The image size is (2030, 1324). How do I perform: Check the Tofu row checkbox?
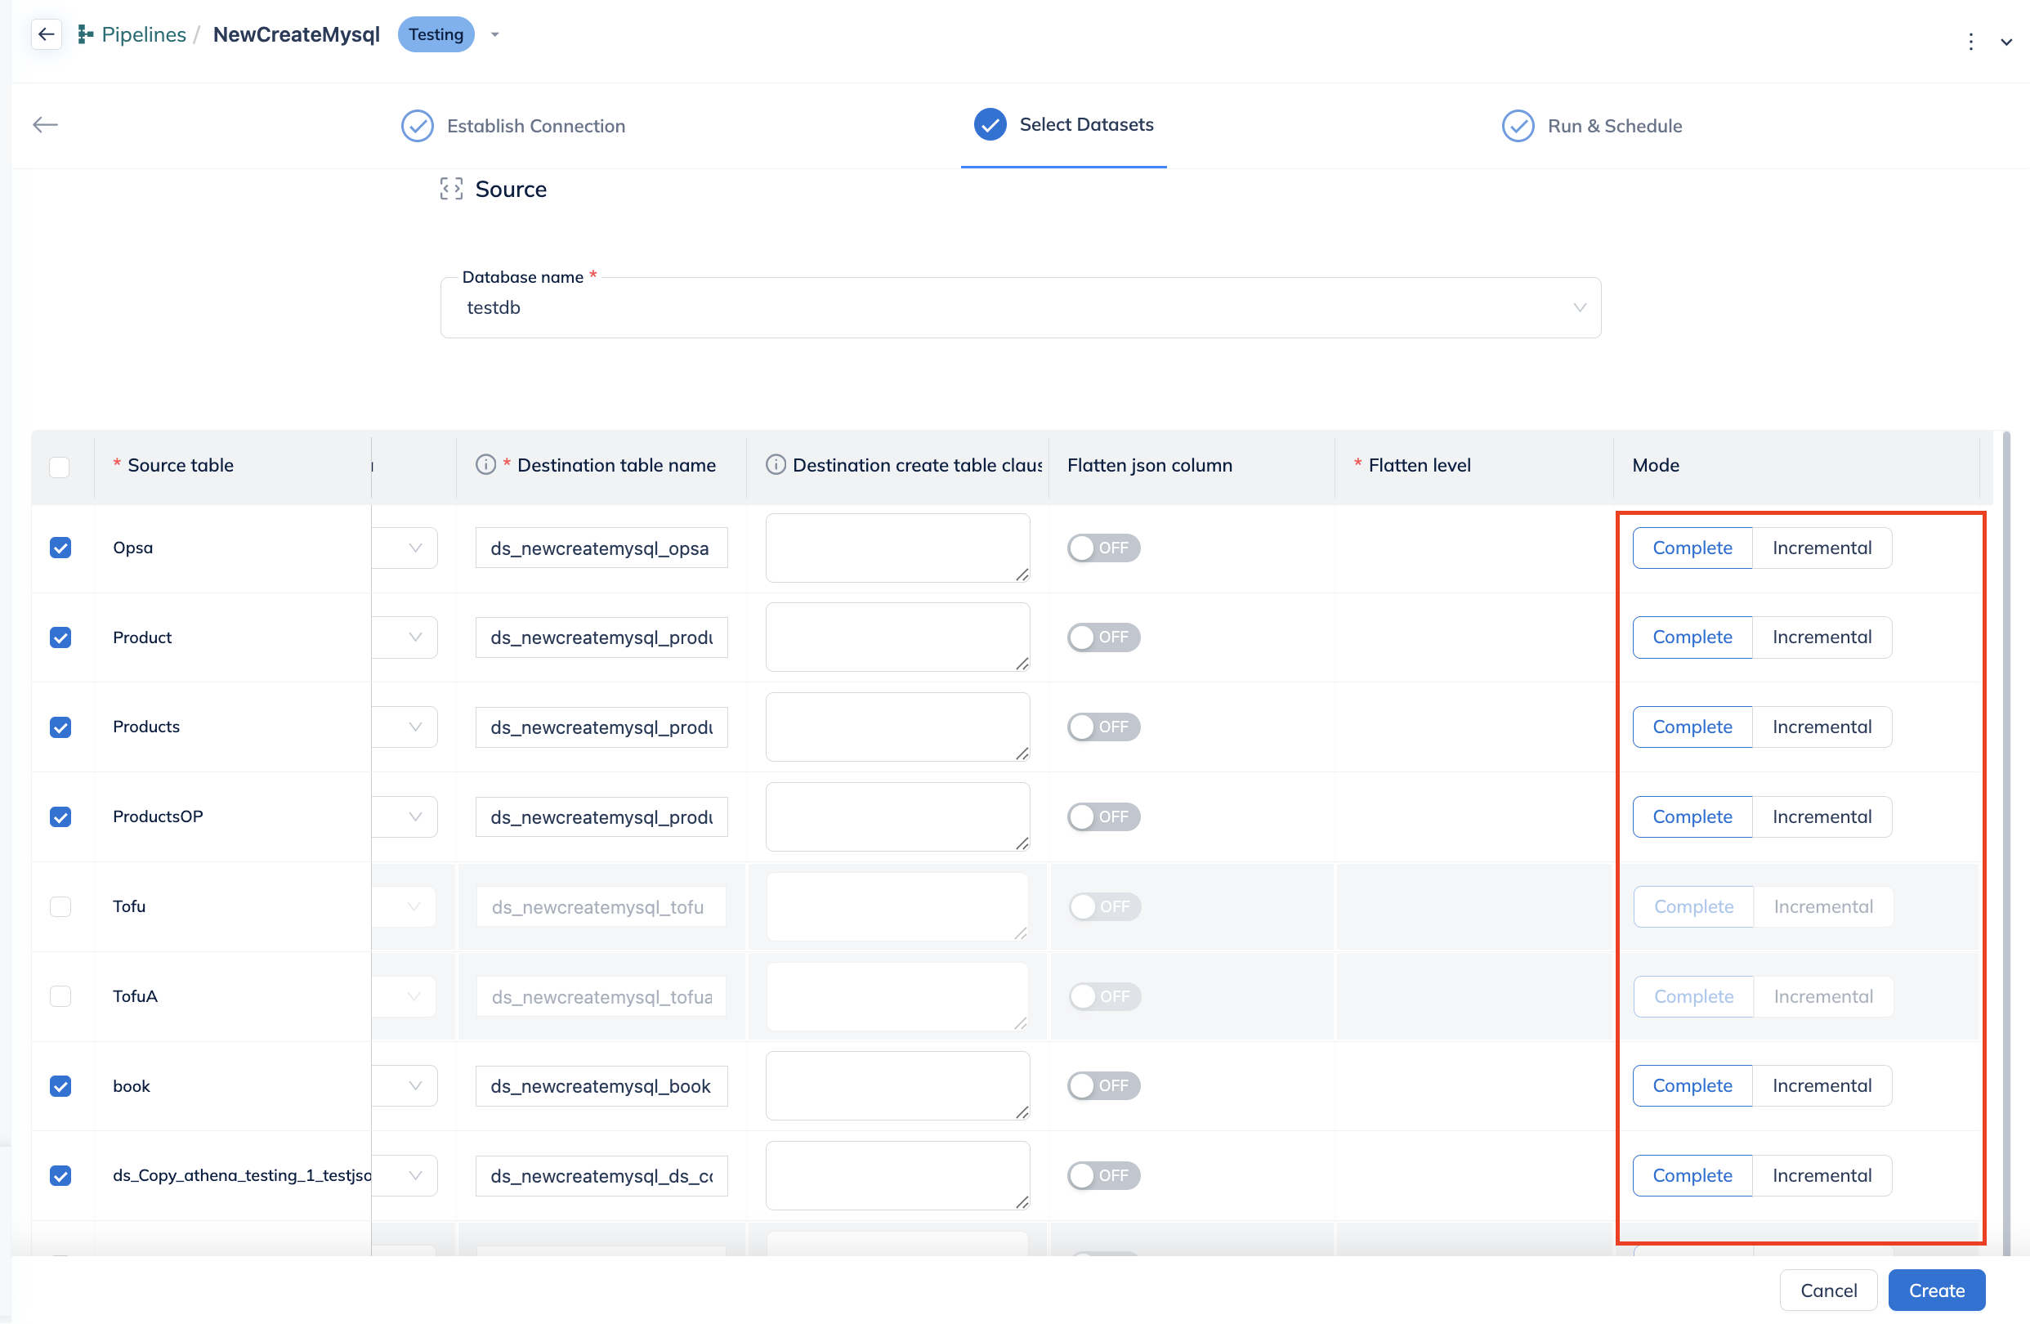pos(60,906)
